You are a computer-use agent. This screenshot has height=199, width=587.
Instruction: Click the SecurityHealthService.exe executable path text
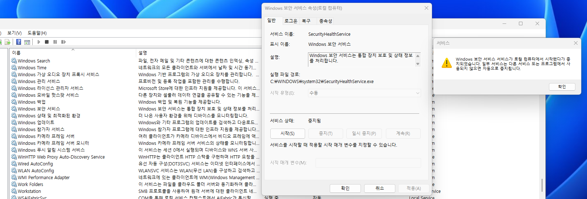[322, 82]
